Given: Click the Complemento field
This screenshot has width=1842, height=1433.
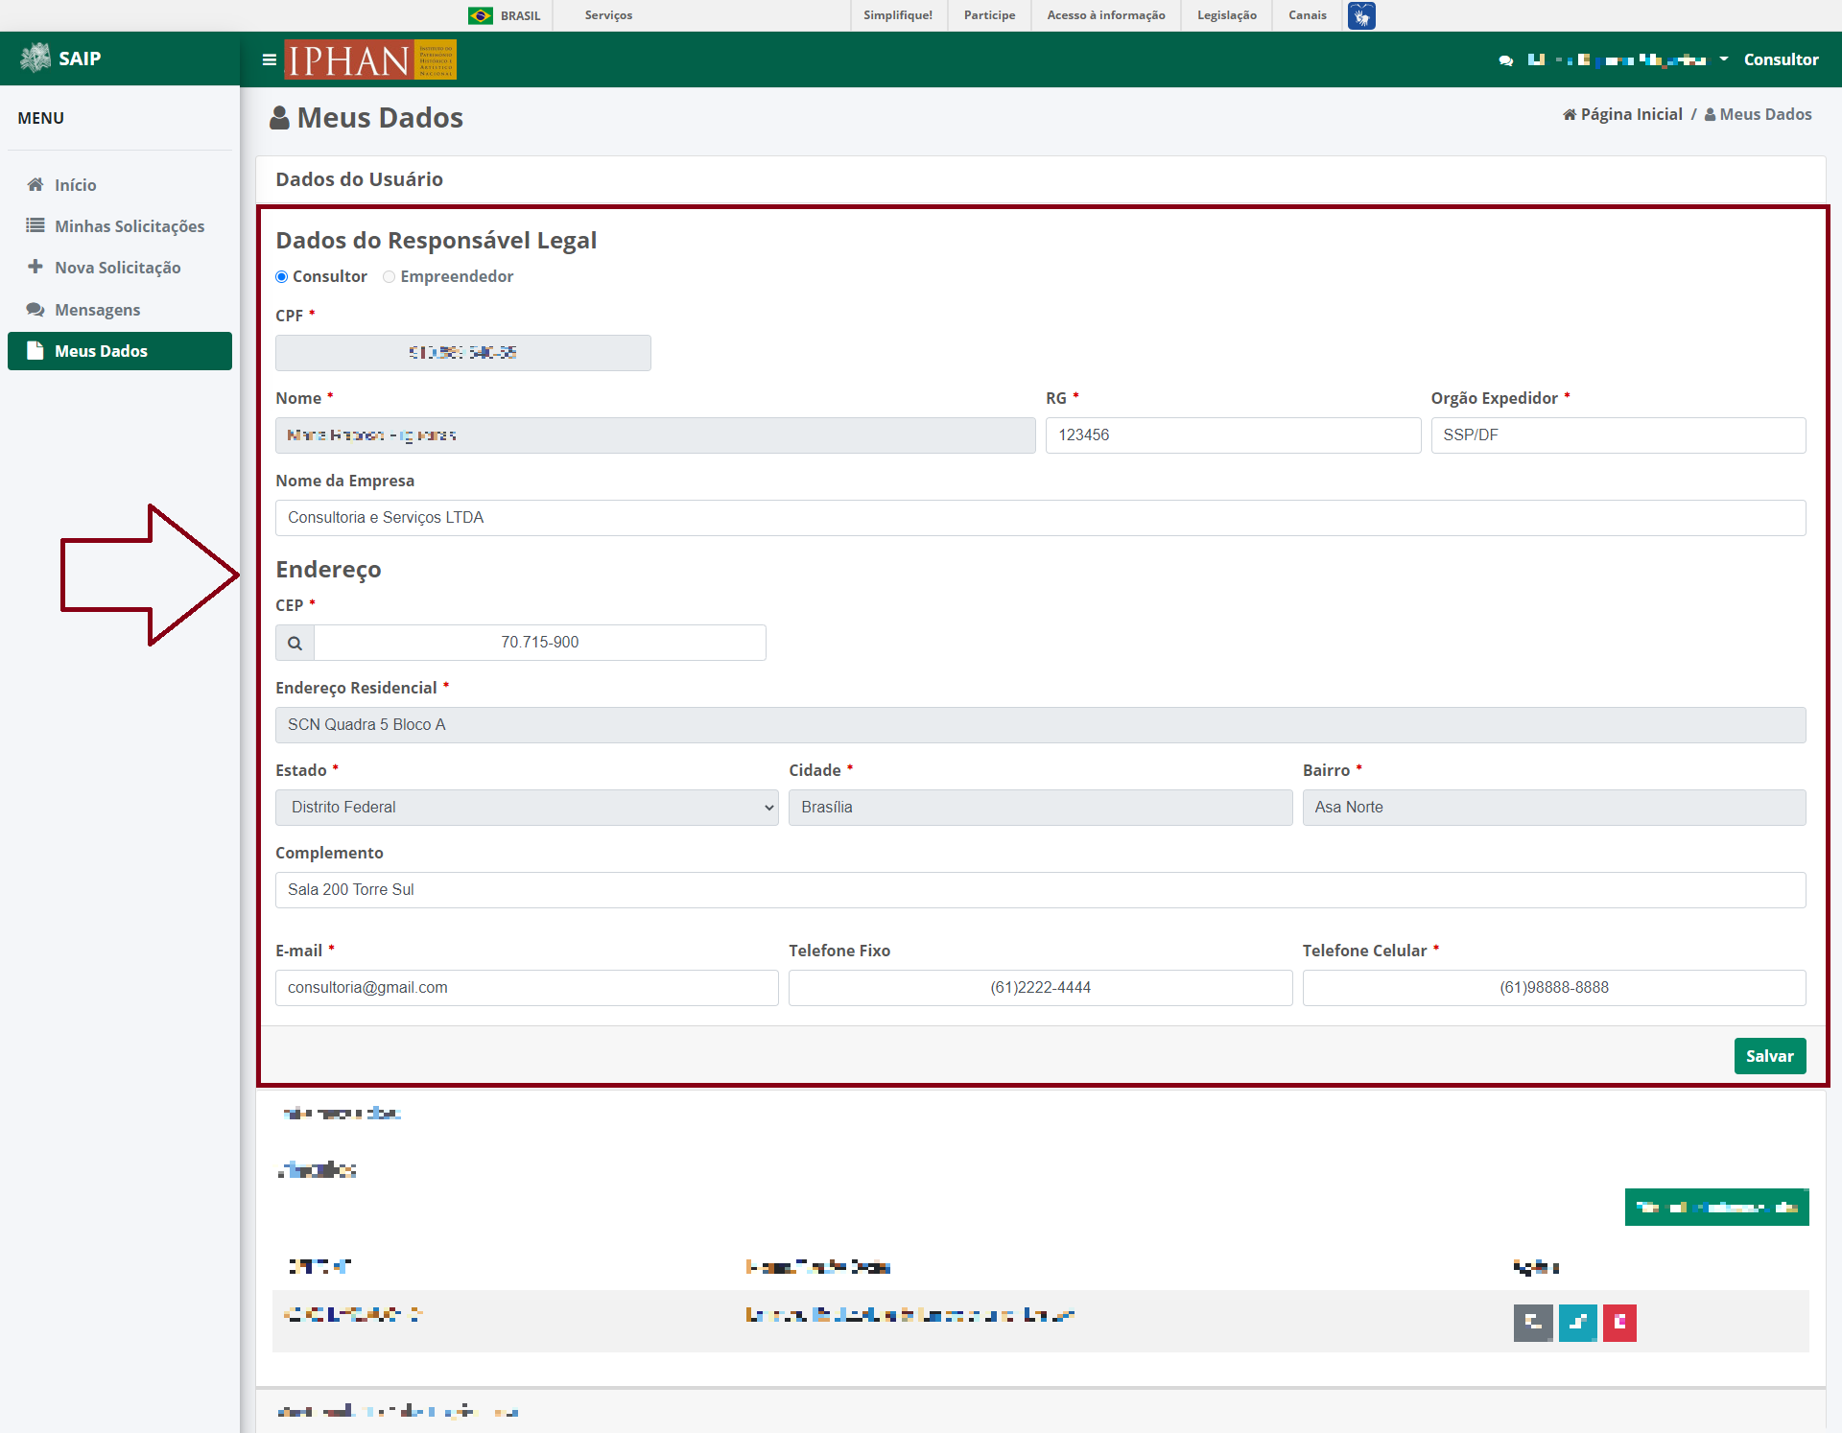Looking at the screenshot, I should pyautogui.click(x=1041, y=890).
